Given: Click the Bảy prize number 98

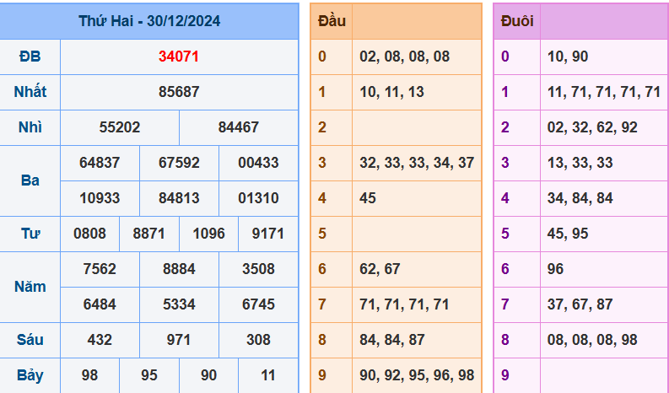Looking at the screenshot, I should (x=89, y=375).
